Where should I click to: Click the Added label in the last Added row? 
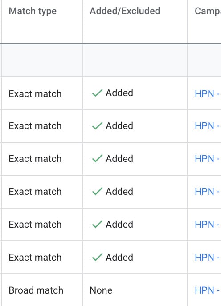[119, 257]
